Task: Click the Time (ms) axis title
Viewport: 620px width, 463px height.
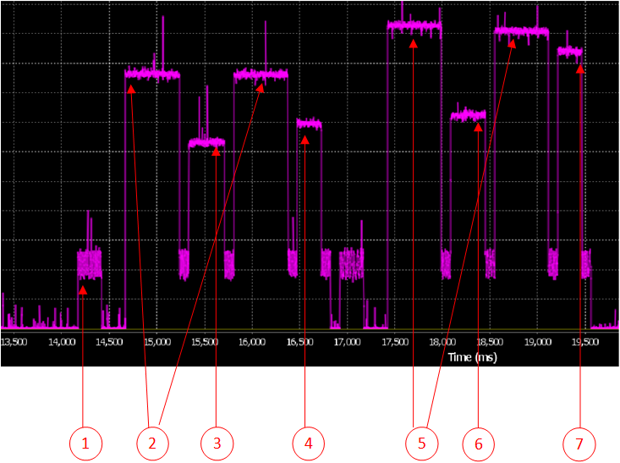Action: 472,357
